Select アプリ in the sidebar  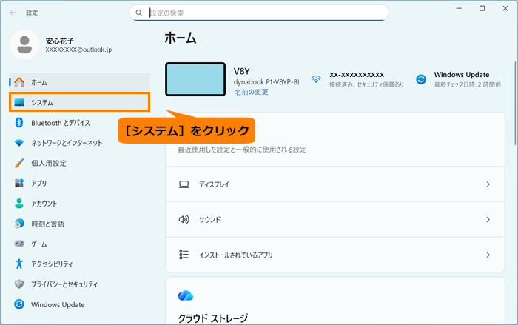coord(80,183)
